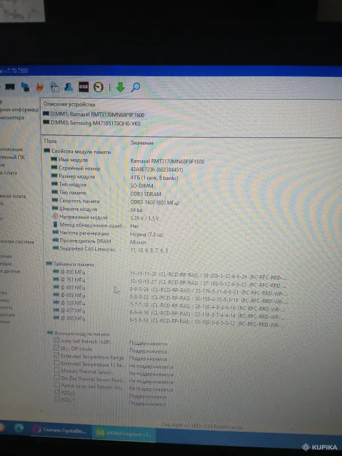Screen dimensions: 342x456
Task: Switch to the AIDA64 Engineer taskbar button
Action: [x=123, y=433]
